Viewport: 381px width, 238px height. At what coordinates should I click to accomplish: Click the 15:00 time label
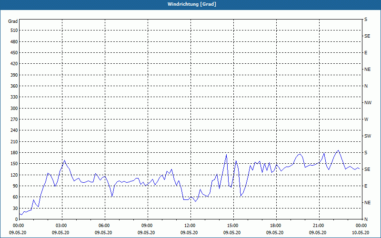233,226
